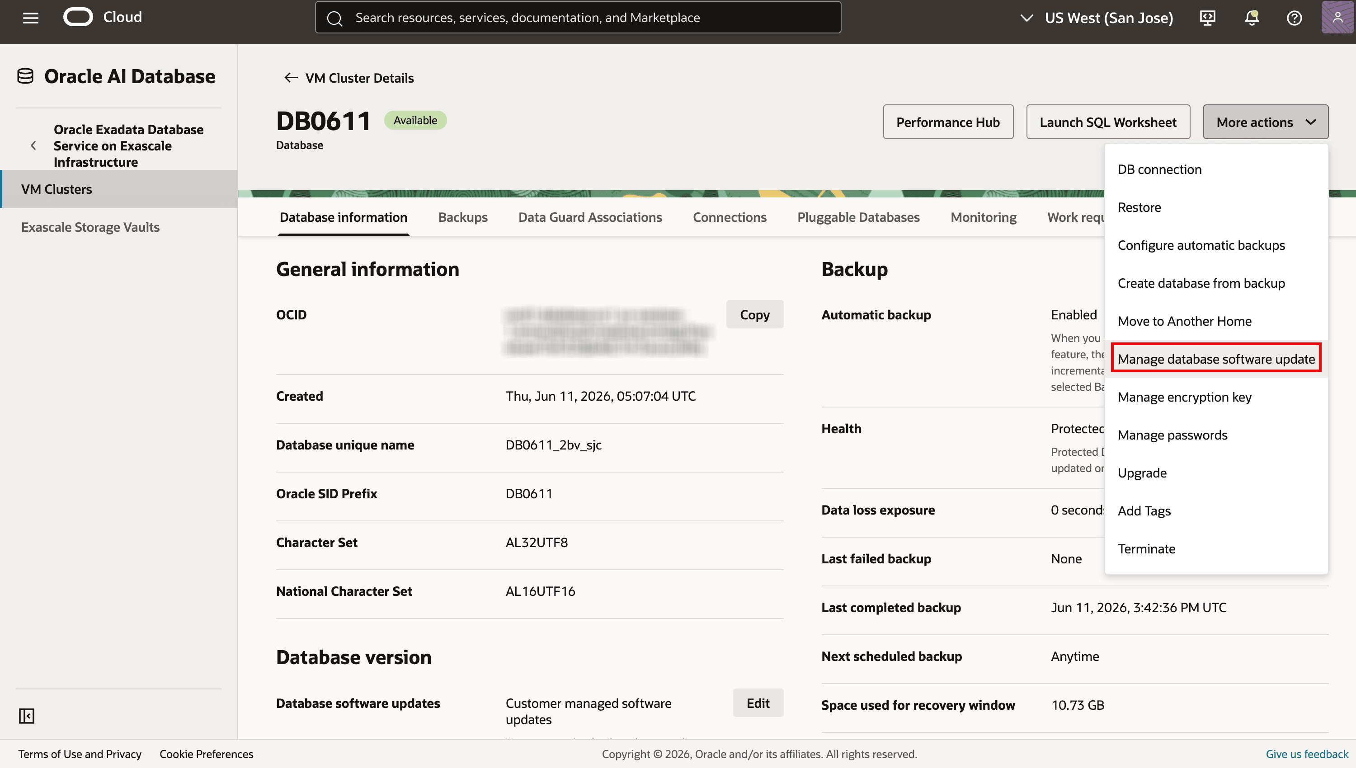Click the Oracle AI Database icon
The width and height of the screenshot is (1356, 768).
pos(25,76)
